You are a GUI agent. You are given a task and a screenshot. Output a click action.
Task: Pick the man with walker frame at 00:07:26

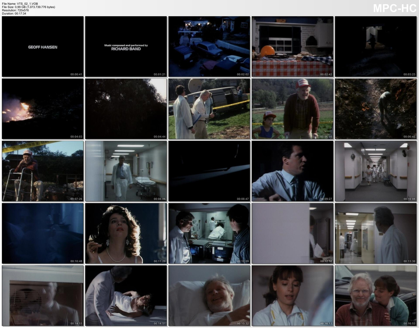(x=43, y=171)
